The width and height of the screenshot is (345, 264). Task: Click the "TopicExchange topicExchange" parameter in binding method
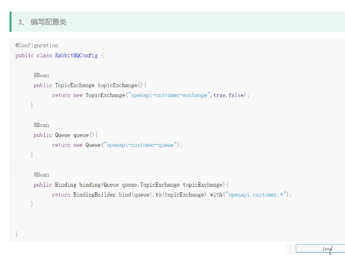pyautogui.click(x=182, y=185)
